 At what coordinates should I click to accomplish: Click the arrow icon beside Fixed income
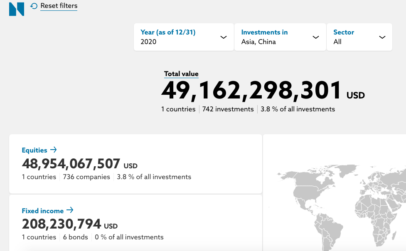70,210
